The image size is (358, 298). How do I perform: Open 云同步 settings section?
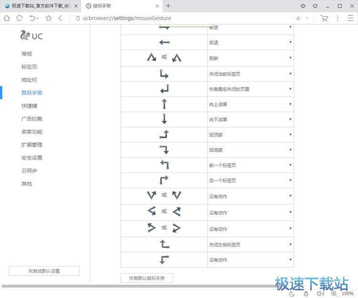pos(29,170)
